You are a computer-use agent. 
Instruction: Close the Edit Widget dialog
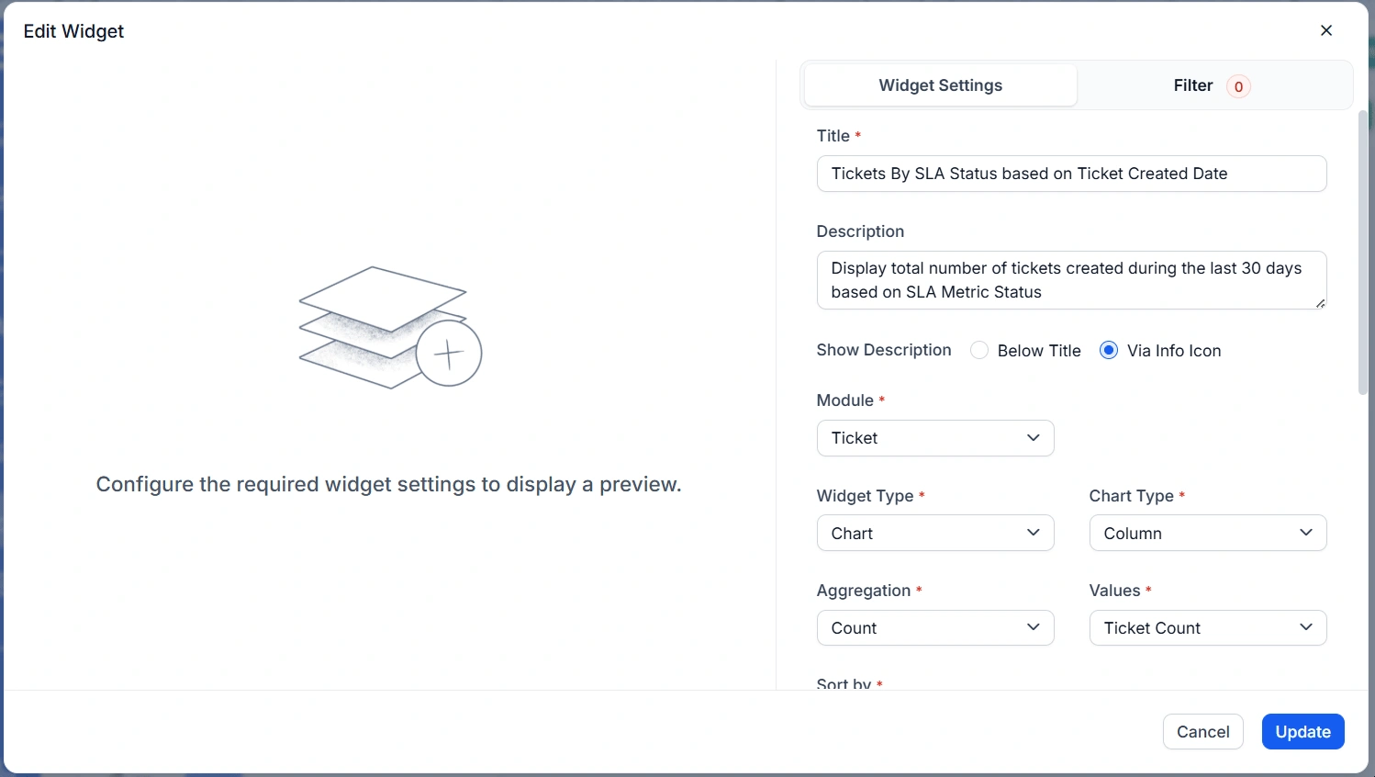[1326, 30]
